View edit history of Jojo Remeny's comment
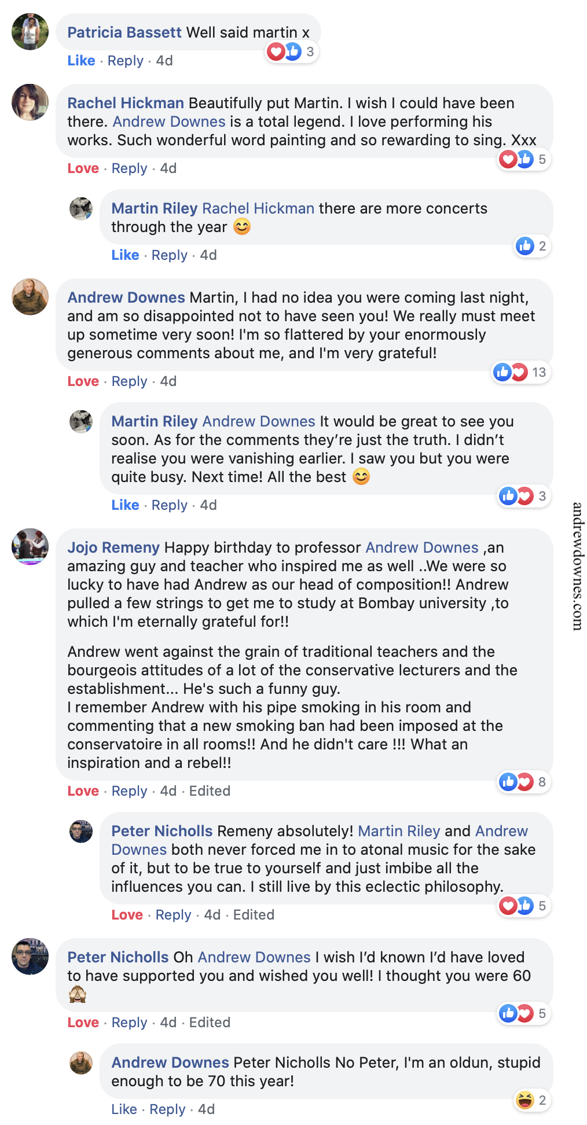This screenshot has width=587, height=1125. (210, 791)
